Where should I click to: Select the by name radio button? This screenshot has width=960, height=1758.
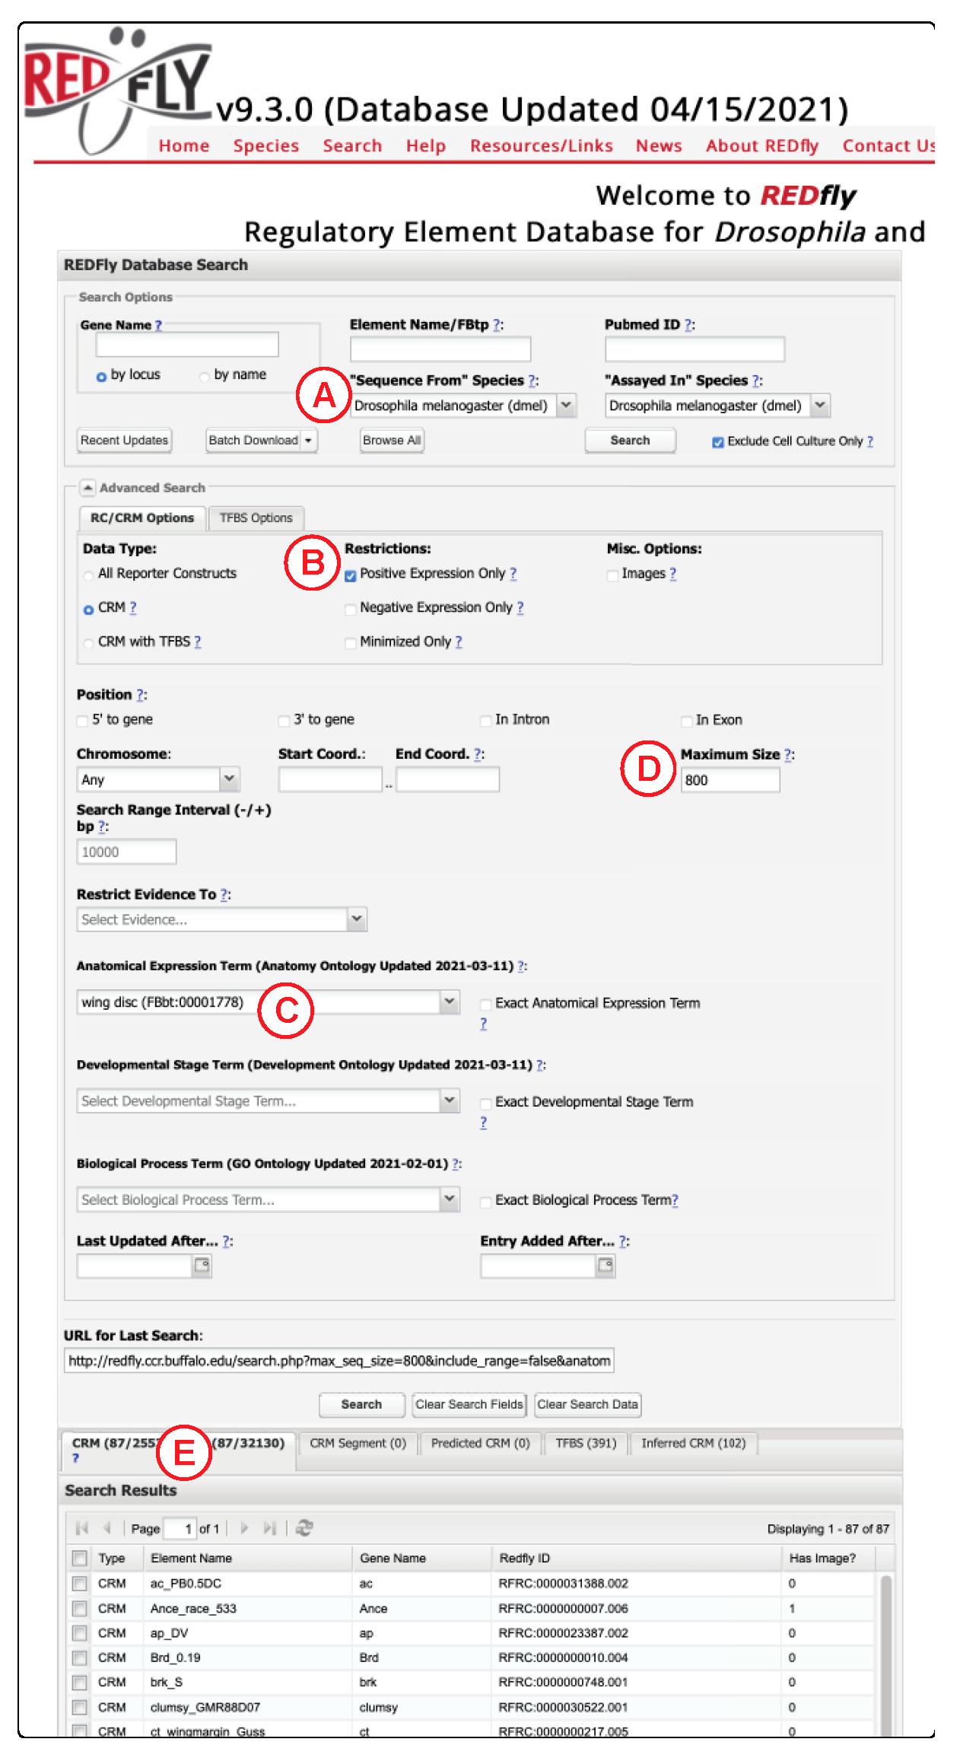[x=204, y=376]
